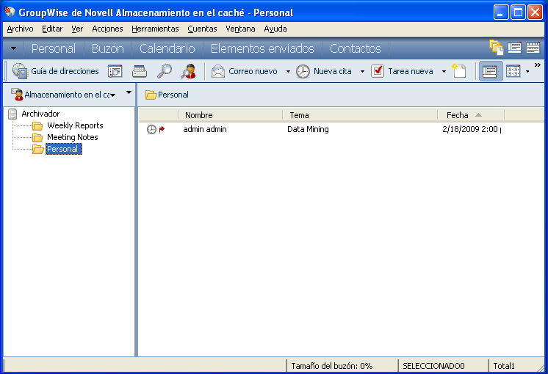
Task: Sort by the Fecha column header
Action: pos(471,115)
